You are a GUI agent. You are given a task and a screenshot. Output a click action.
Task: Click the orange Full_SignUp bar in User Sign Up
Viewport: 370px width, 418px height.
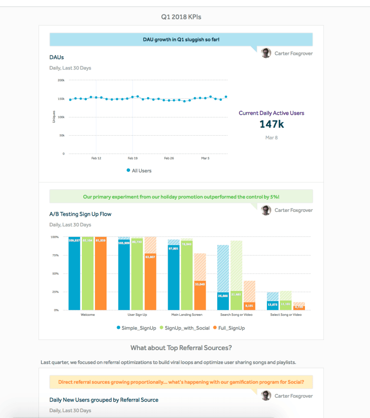point(150,282)
